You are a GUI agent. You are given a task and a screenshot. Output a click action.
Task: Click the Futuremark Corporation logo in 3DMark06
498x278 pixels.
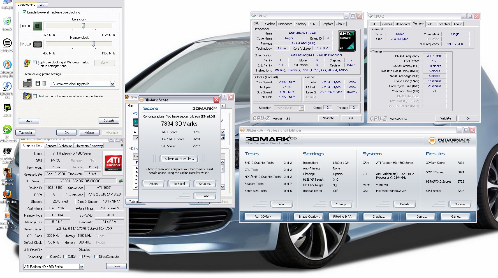tap(450, 140)
